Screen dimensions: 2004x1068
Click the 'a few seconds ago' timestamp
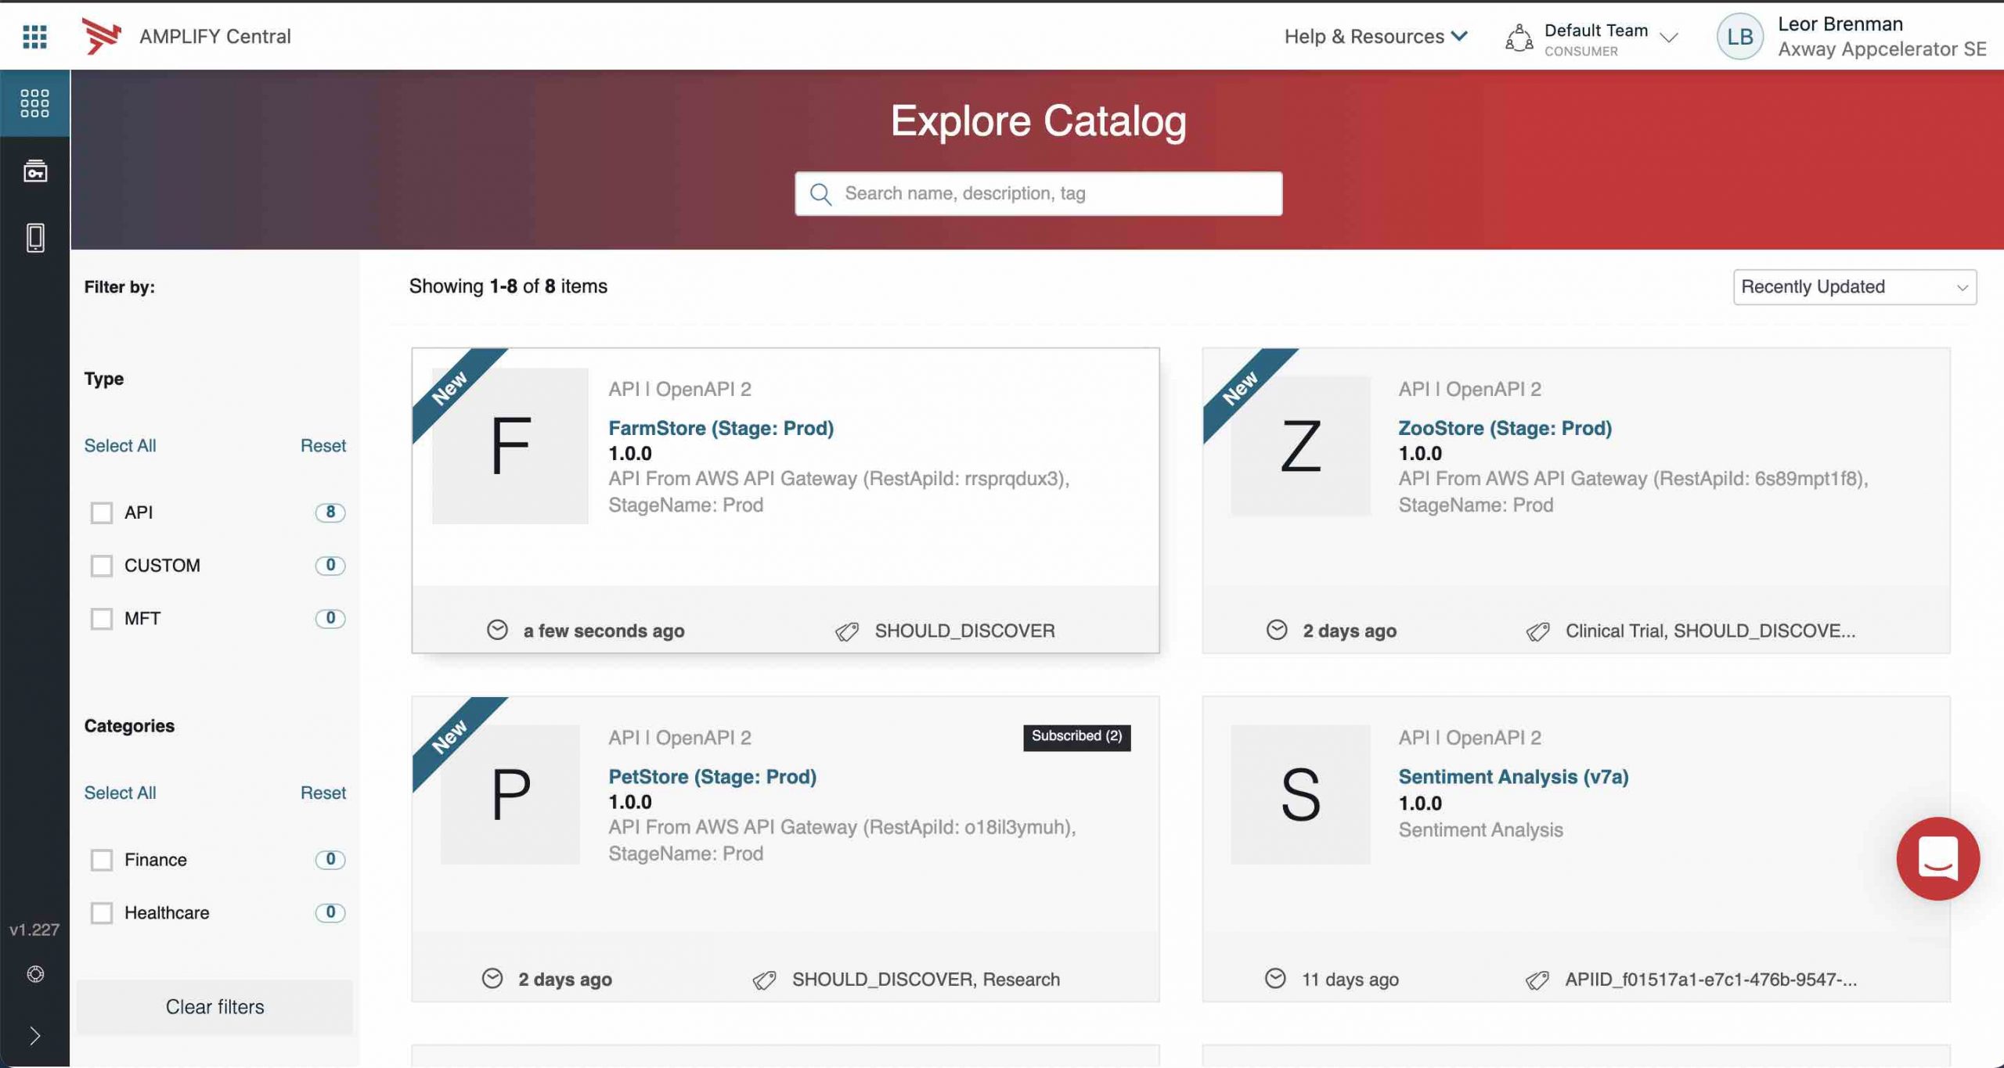click(x=604, y=631)
